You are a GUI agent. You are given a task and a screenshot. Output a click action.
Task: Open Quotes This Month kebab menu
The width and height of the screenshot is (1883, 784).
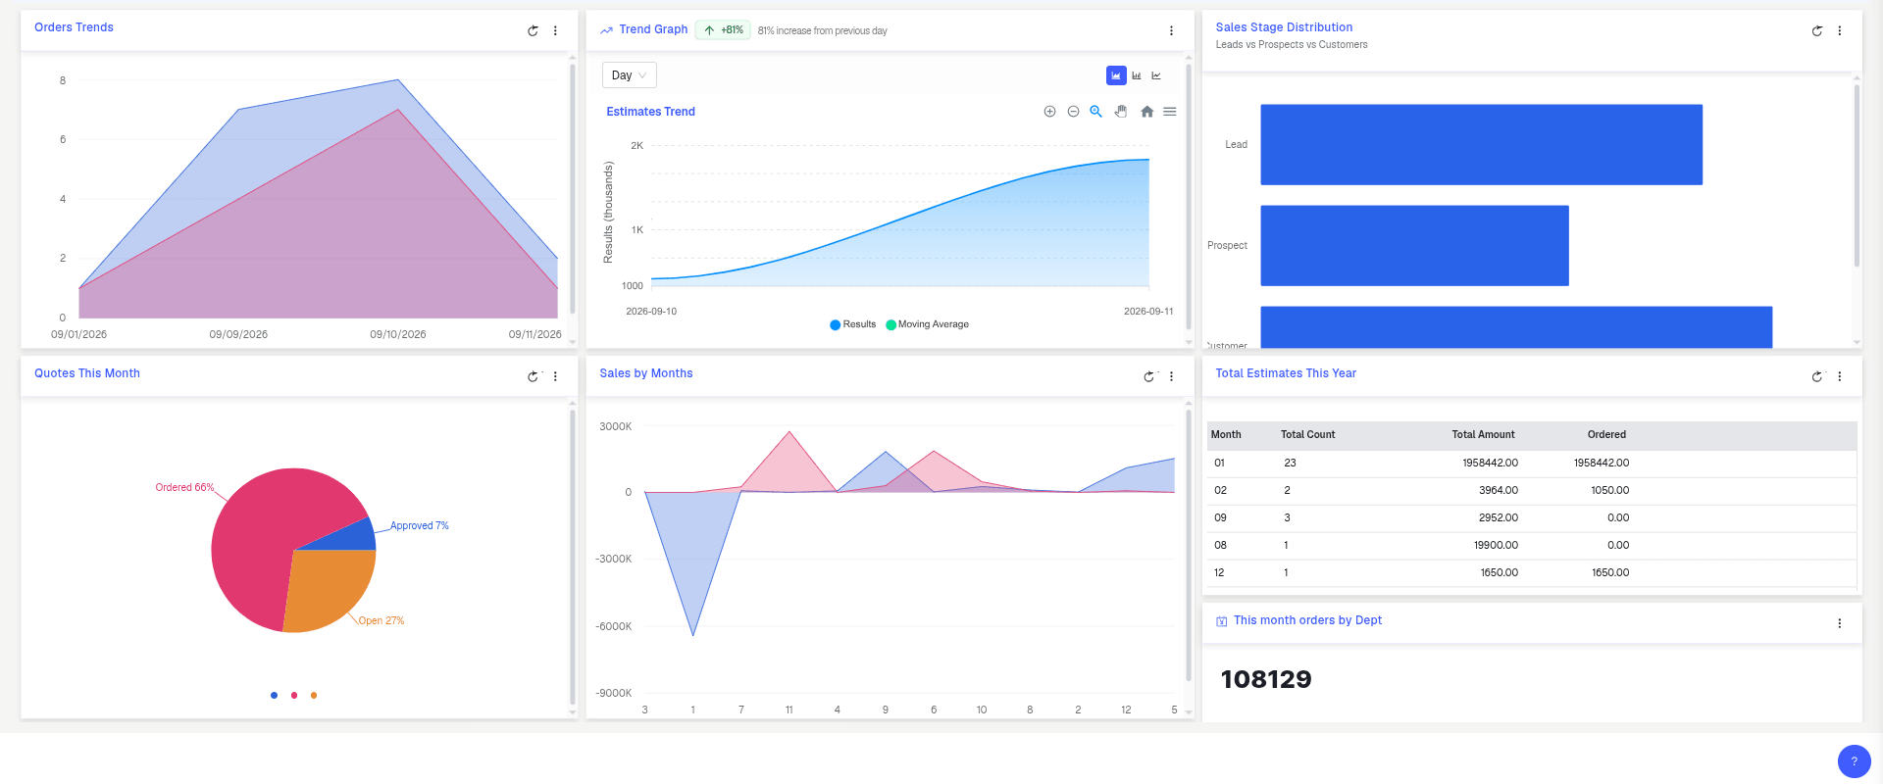click(x=555, y=376)
